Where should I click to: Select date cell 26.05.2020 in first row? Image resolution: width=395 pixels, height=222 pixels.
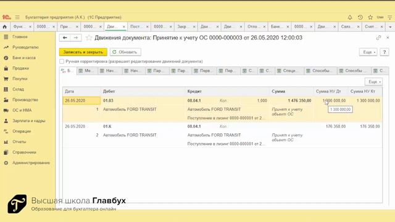coord(81,101)
